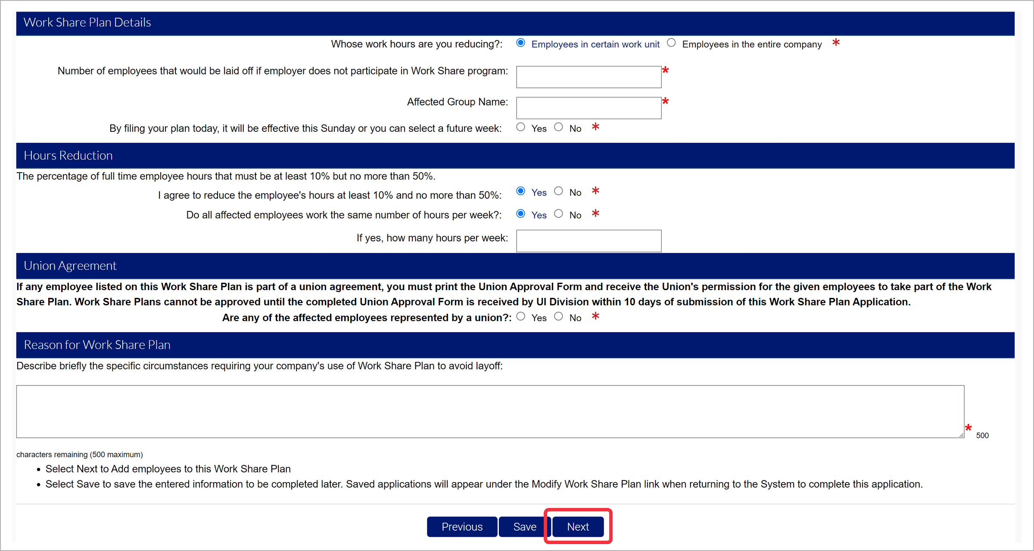Select No for reducing hours 10%-50%

coord(558,191)
